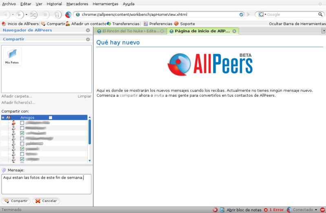Collapse the Amigos group in the contact tree
This screenshot has width=326, height=213.
tap(3, 117)
